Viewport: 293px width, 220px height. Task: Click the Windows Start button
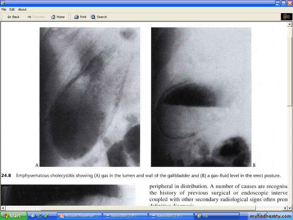point(13,216)
